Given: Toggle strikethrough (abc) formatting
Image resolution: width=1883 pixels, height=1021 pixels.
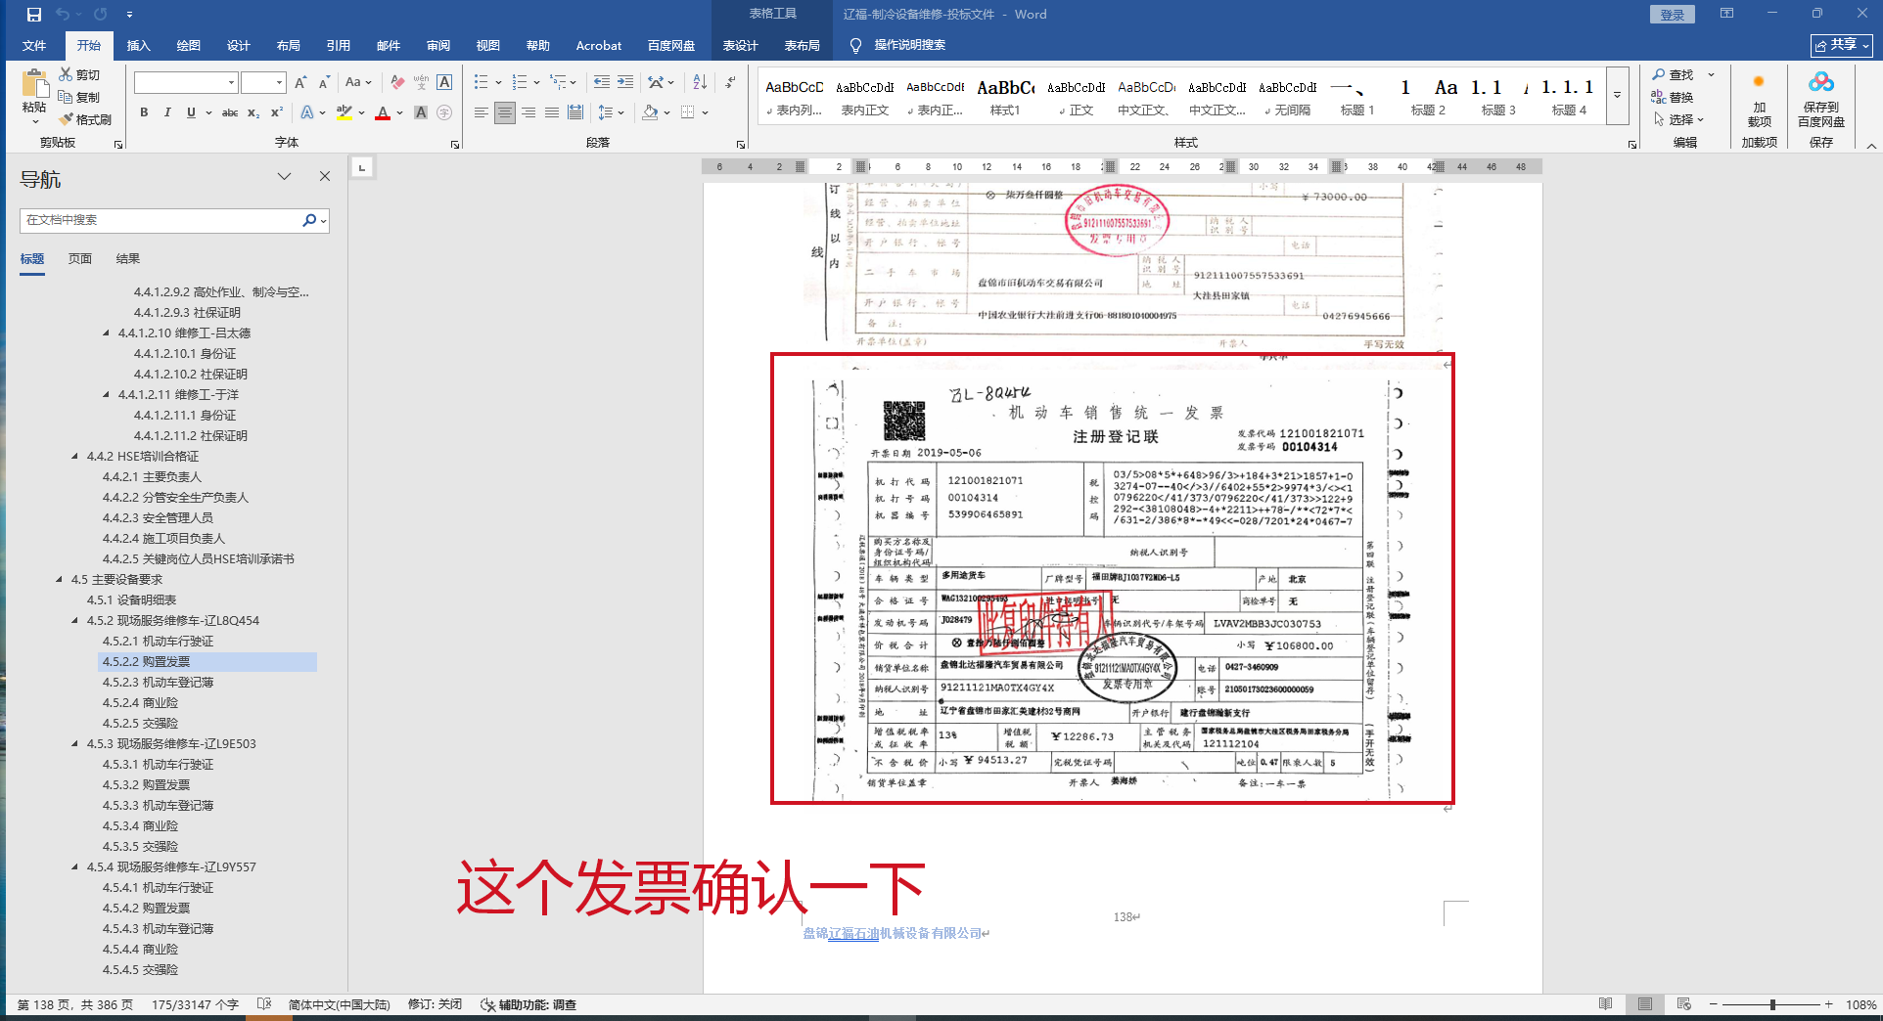Looking at the screenshot, I should pyautogui.click(x=230, y=112).
